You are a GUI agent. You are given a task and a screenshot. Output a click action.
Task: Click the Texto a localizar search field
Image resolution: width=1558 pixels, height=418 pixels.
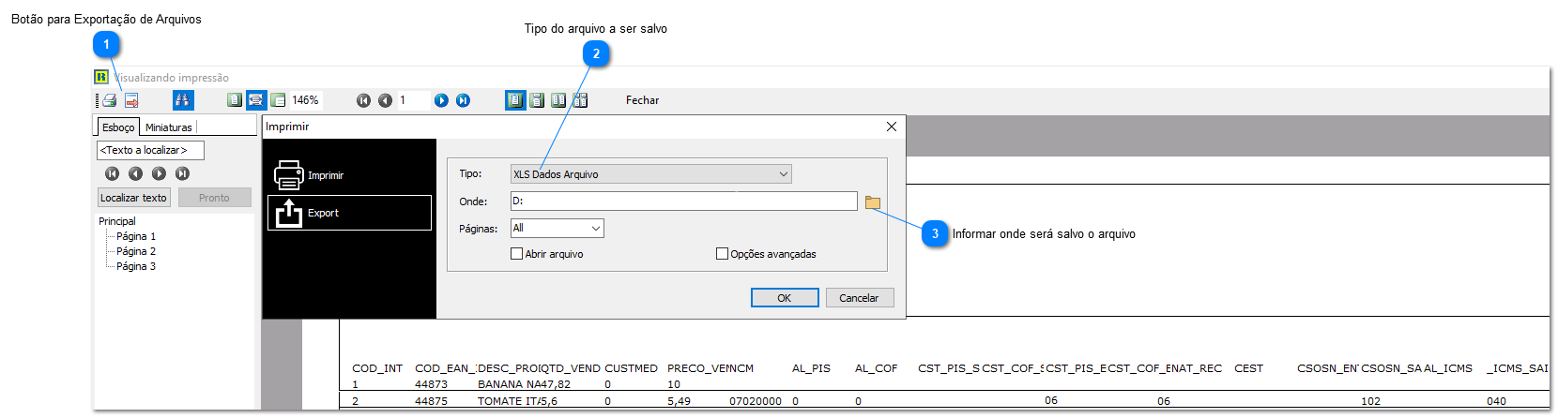(150, 150)
